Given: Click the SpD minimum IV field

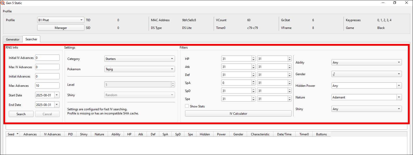Looking at the screenshot, I should pos(236,91).
